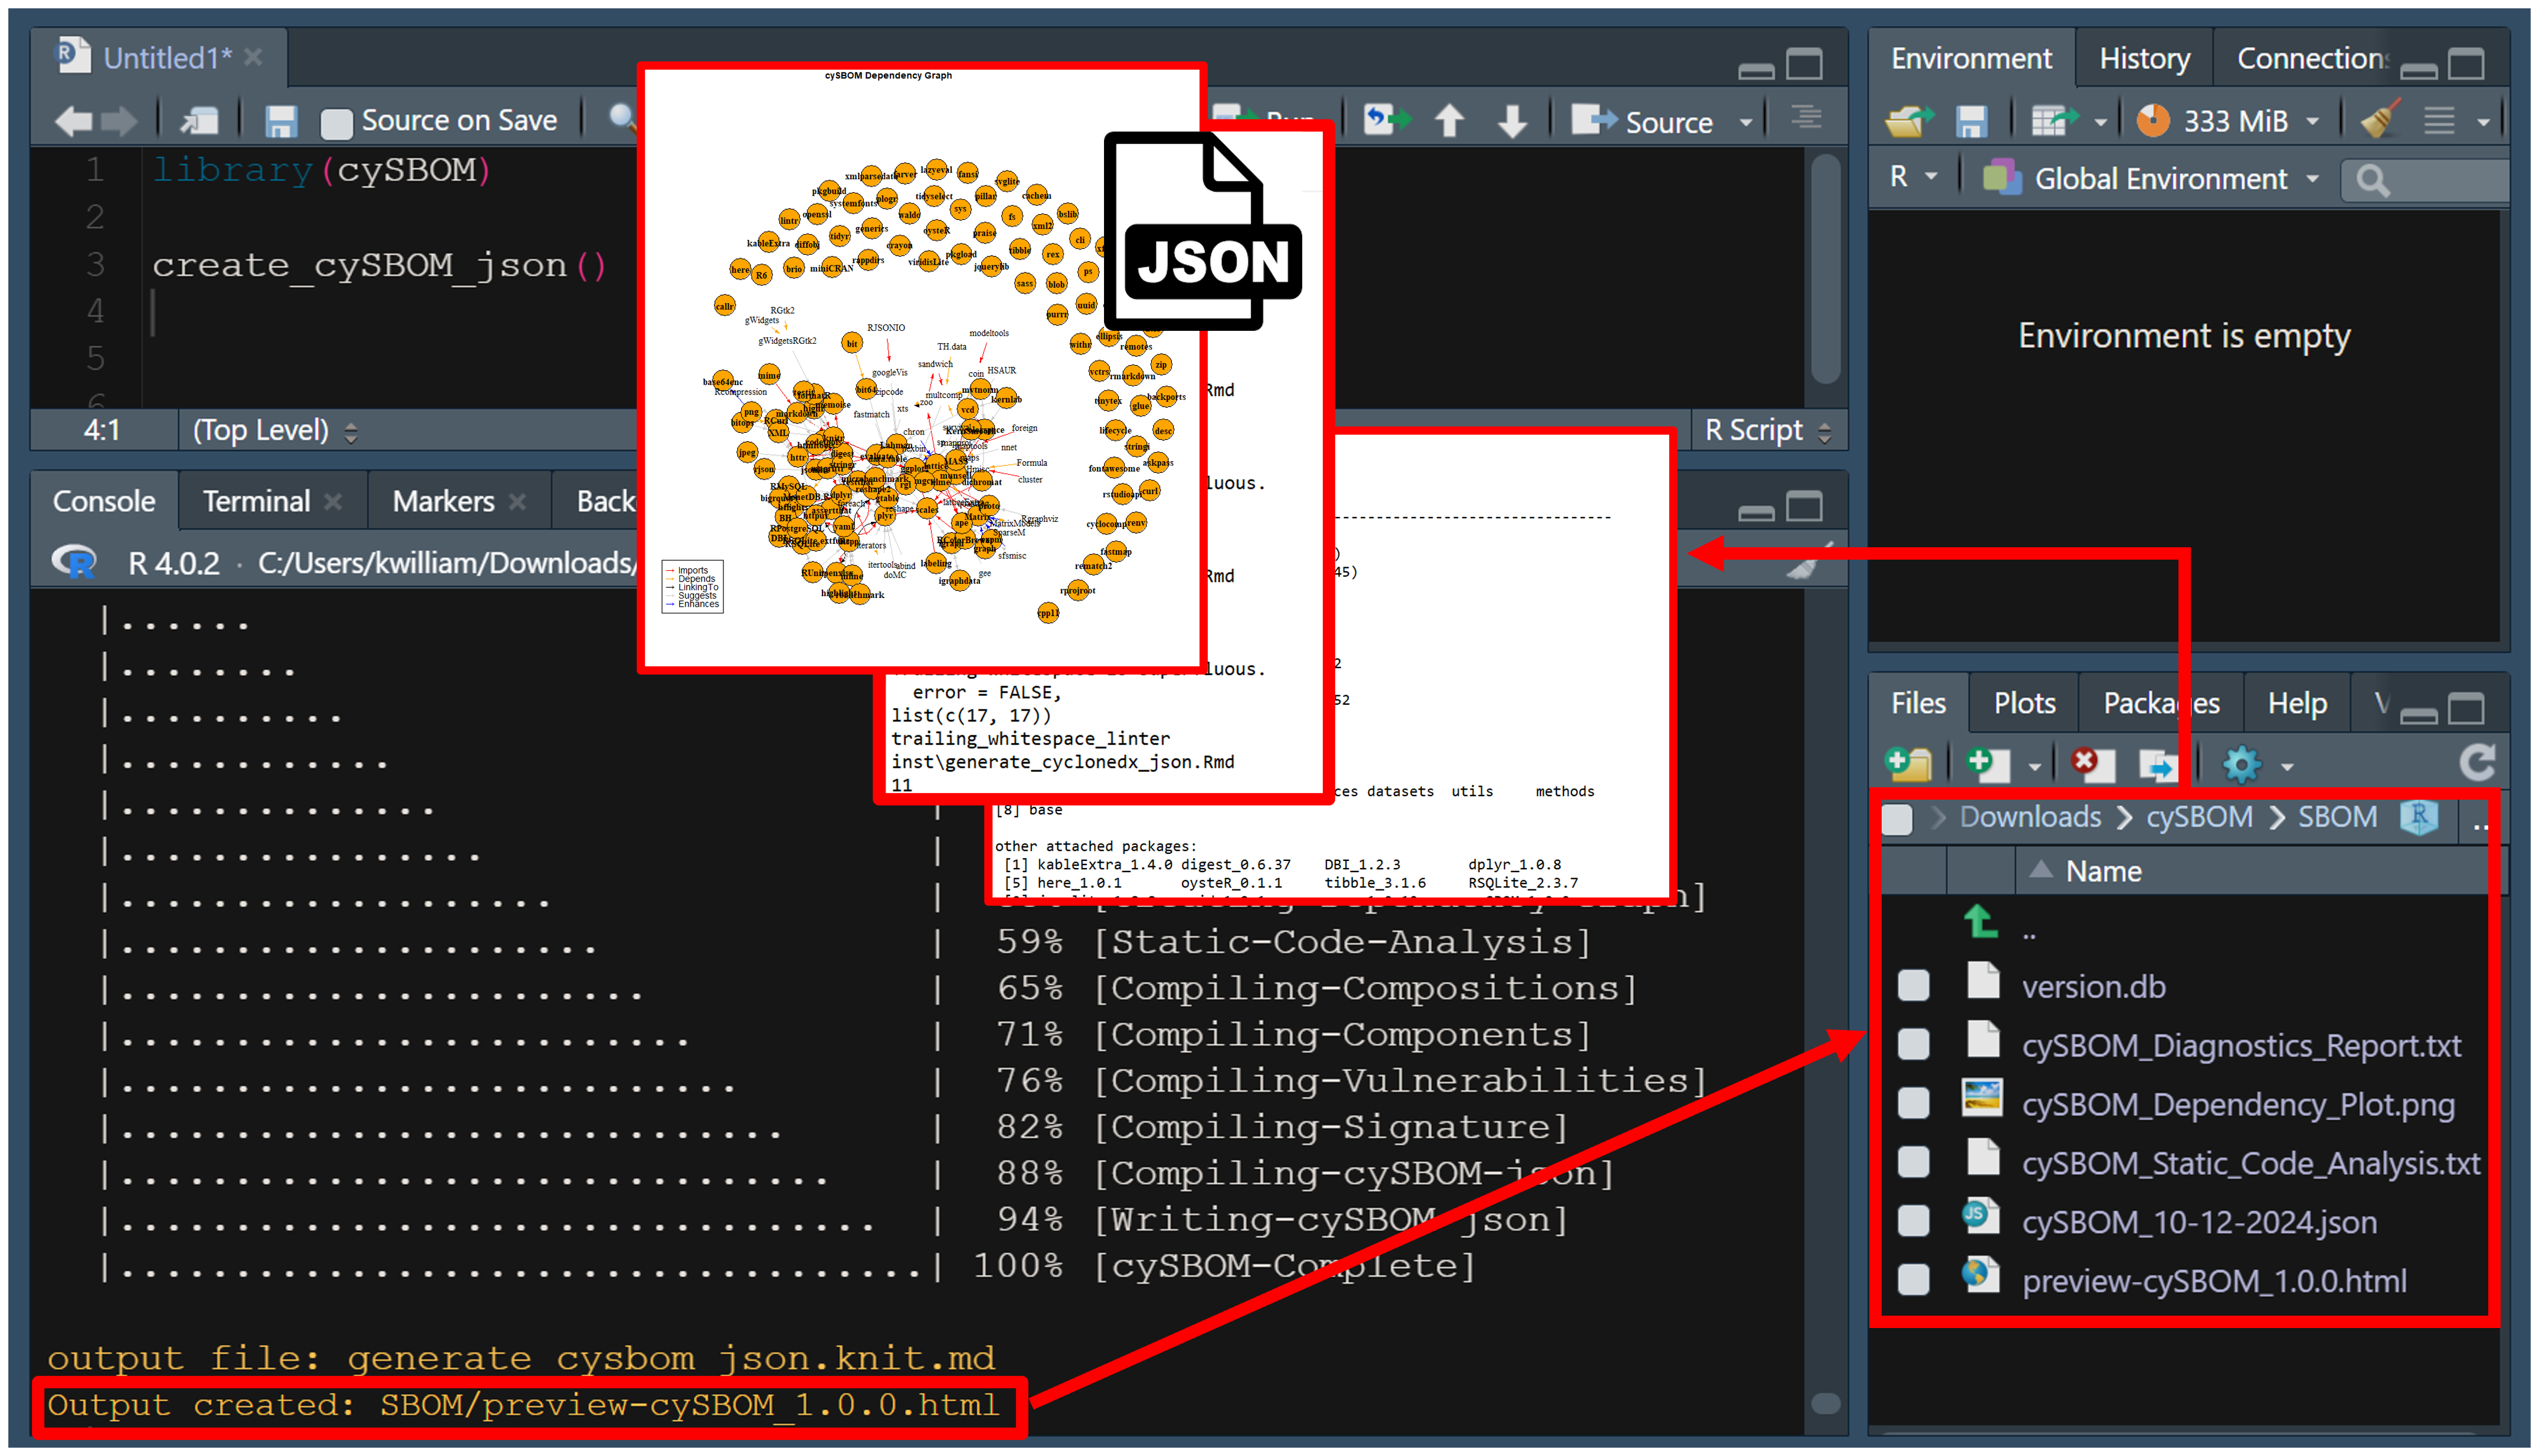Screen dimensions: 2539x1456
Task: Sort files by the Name column header
Action: tap(2103, 871)
